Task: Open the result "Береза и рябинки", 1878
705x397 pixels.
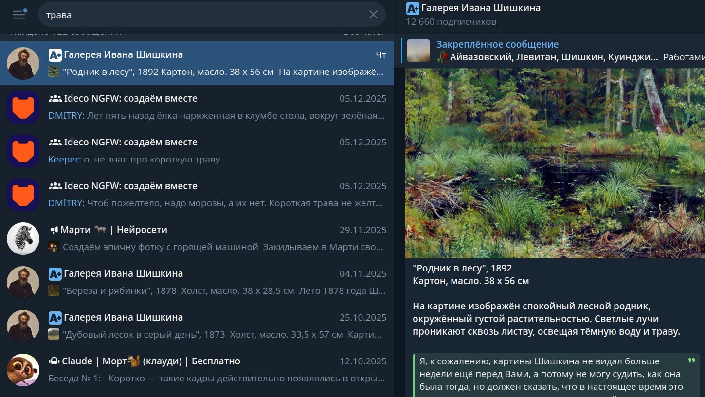Action: (197, 282)
